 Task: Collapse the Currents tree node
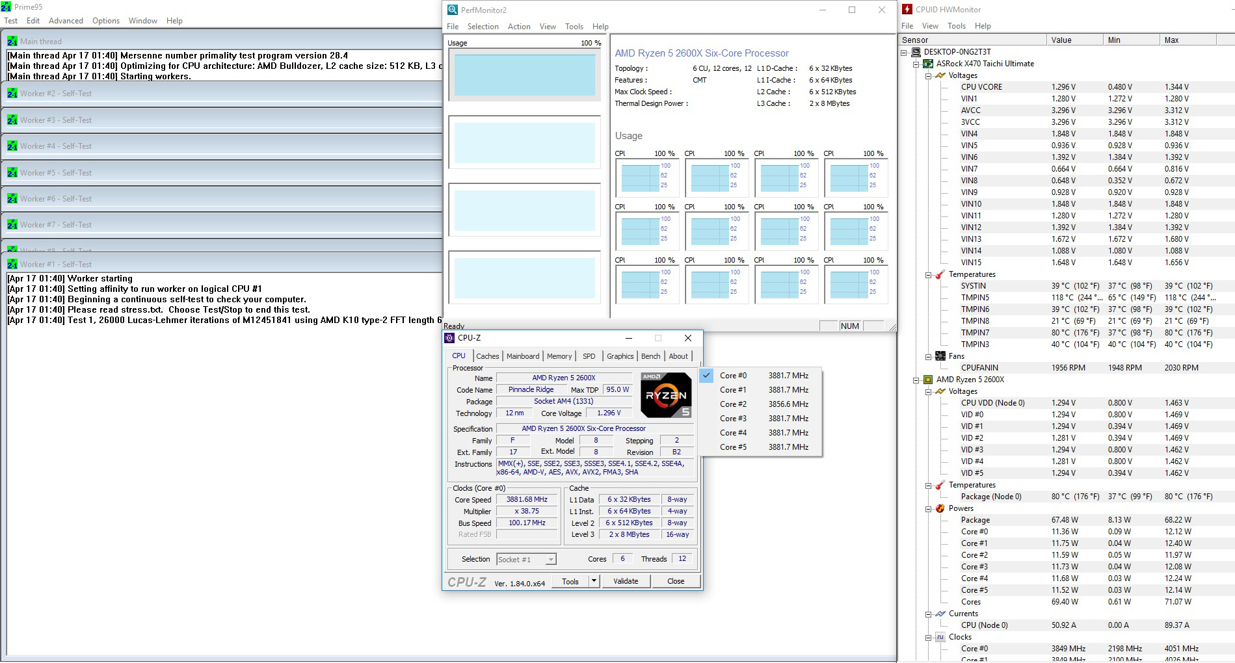pyautogui.click(x=929, y=614)
